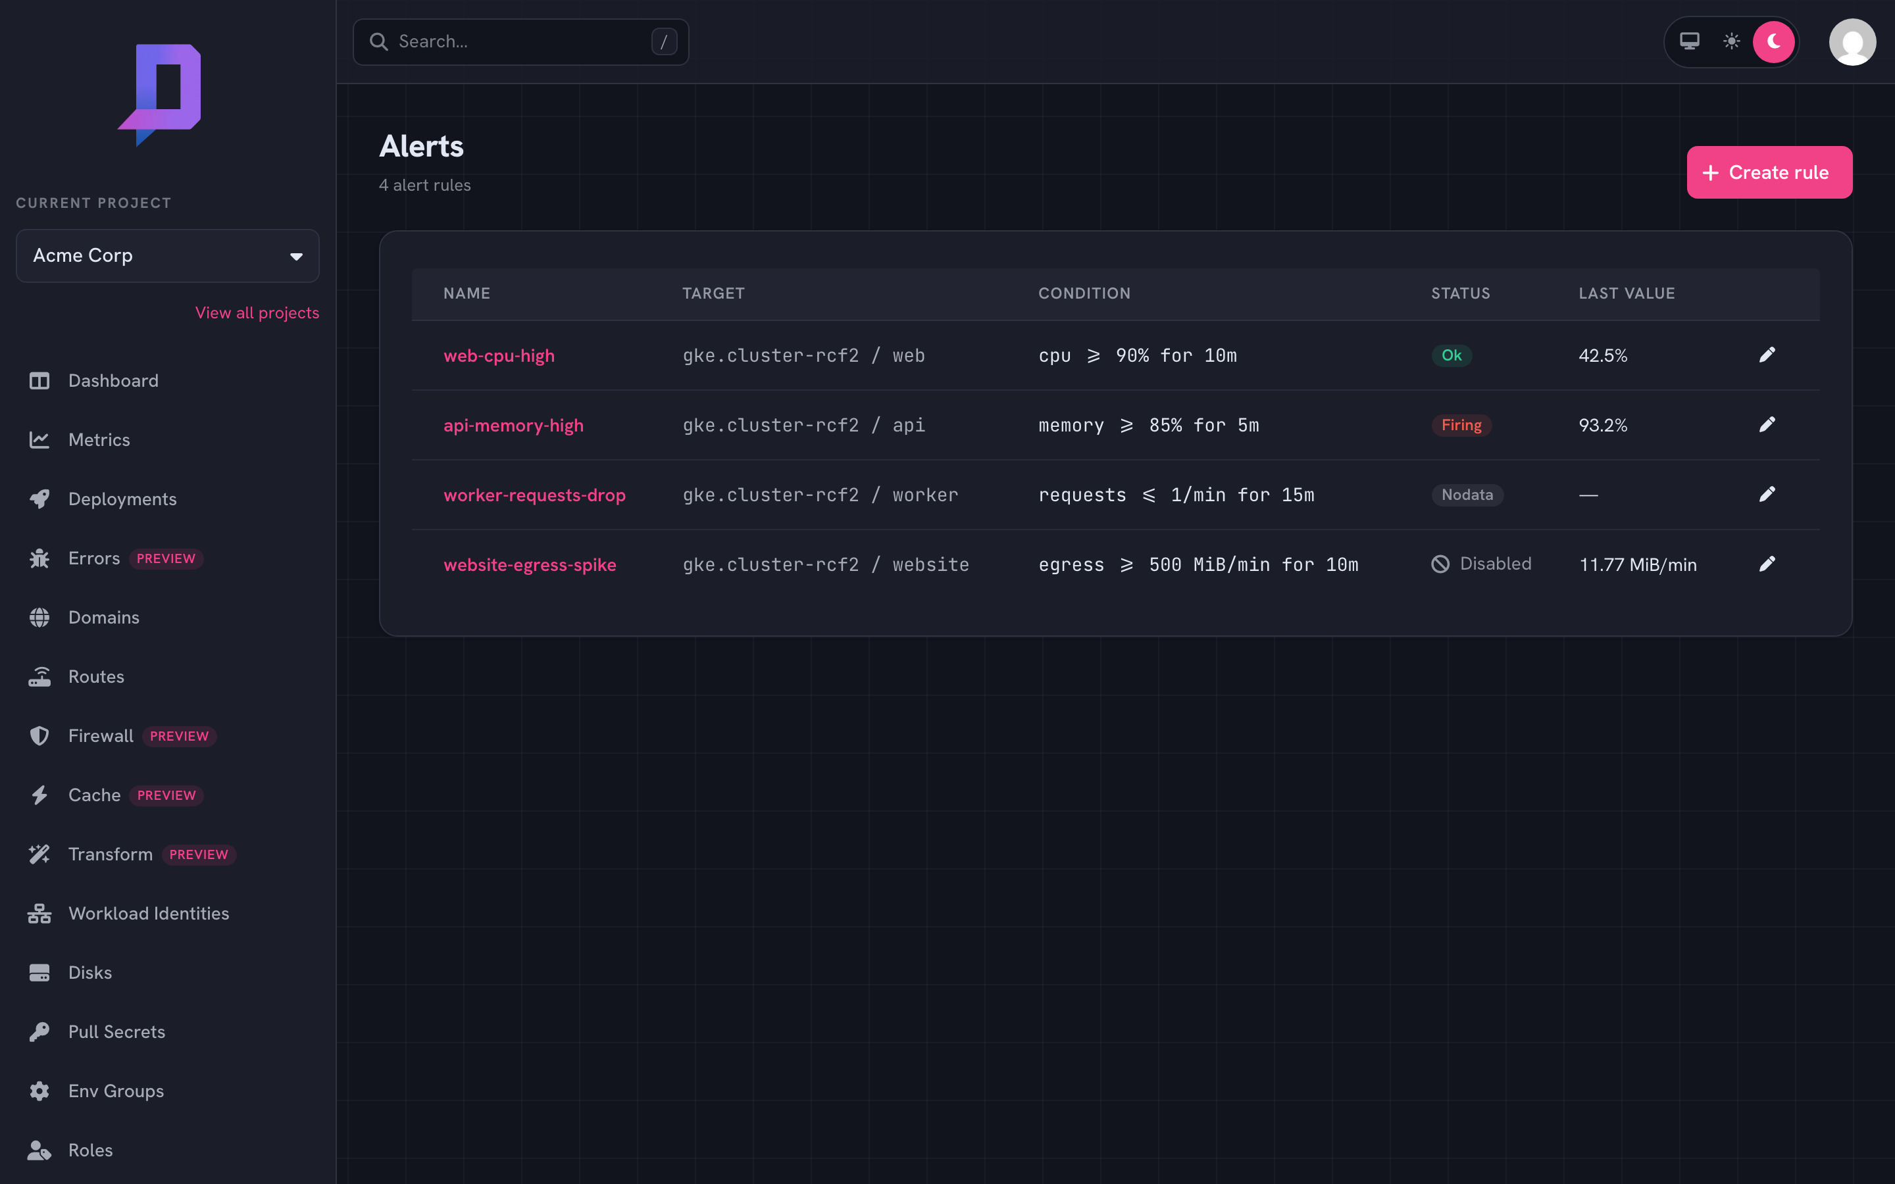Click the CONDITION column header

click(1084, 293)
